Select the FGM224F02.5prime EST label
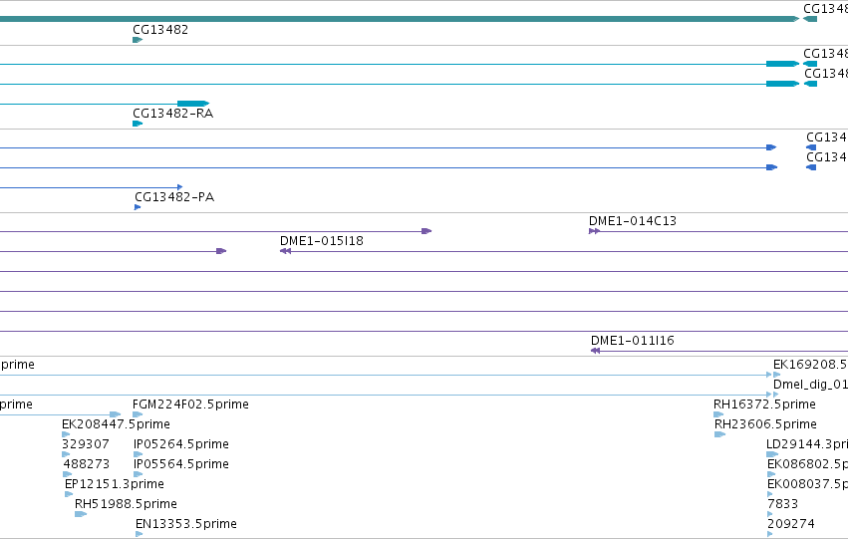The image size is (848, 539). pos(190,404)
